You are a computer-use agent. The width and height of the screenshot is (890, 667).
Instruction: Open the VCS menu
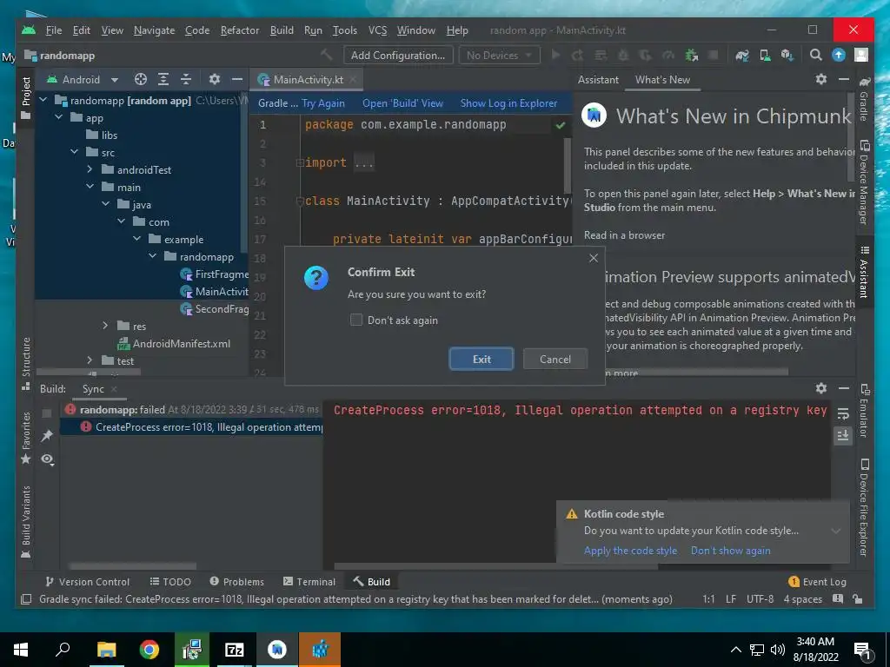pos(377,30)
